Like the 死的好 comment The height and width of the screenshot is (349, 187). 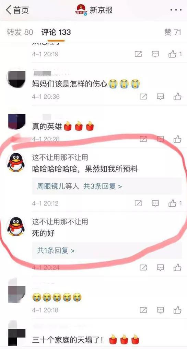pyautogui.click(x=177, y=268)
